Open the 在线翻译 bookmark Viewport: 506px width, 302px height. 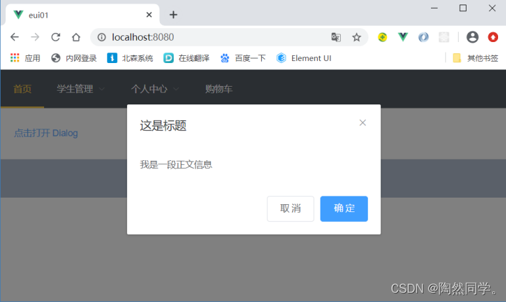point(186,58)
